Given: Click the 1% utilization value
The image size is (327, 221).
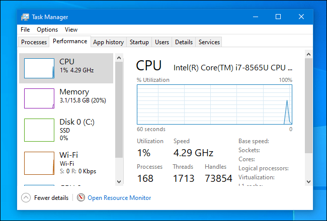Looking at the screenshot, I should pyautogui.click(x=144, y=153).
